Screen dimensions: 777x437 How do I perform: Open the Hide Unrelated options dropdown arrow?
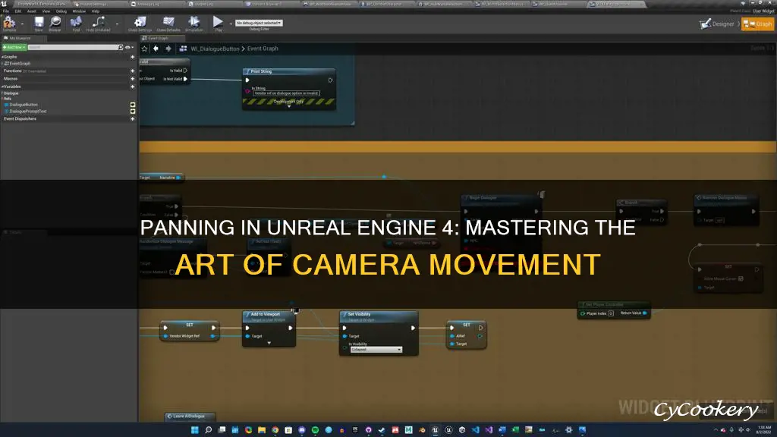[x=117, y=24]
